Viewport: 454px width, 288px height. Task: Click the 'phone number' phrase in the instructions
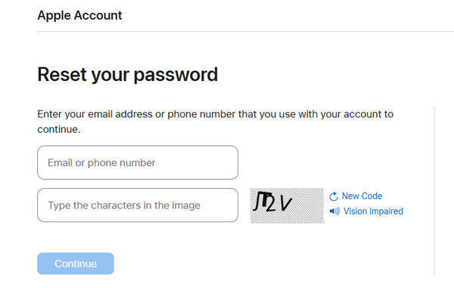tap(201, 114)
